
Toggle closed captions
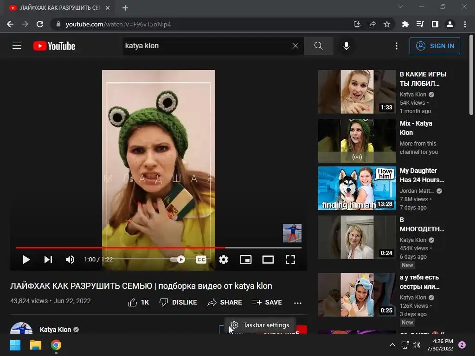(x=201, y=260)
